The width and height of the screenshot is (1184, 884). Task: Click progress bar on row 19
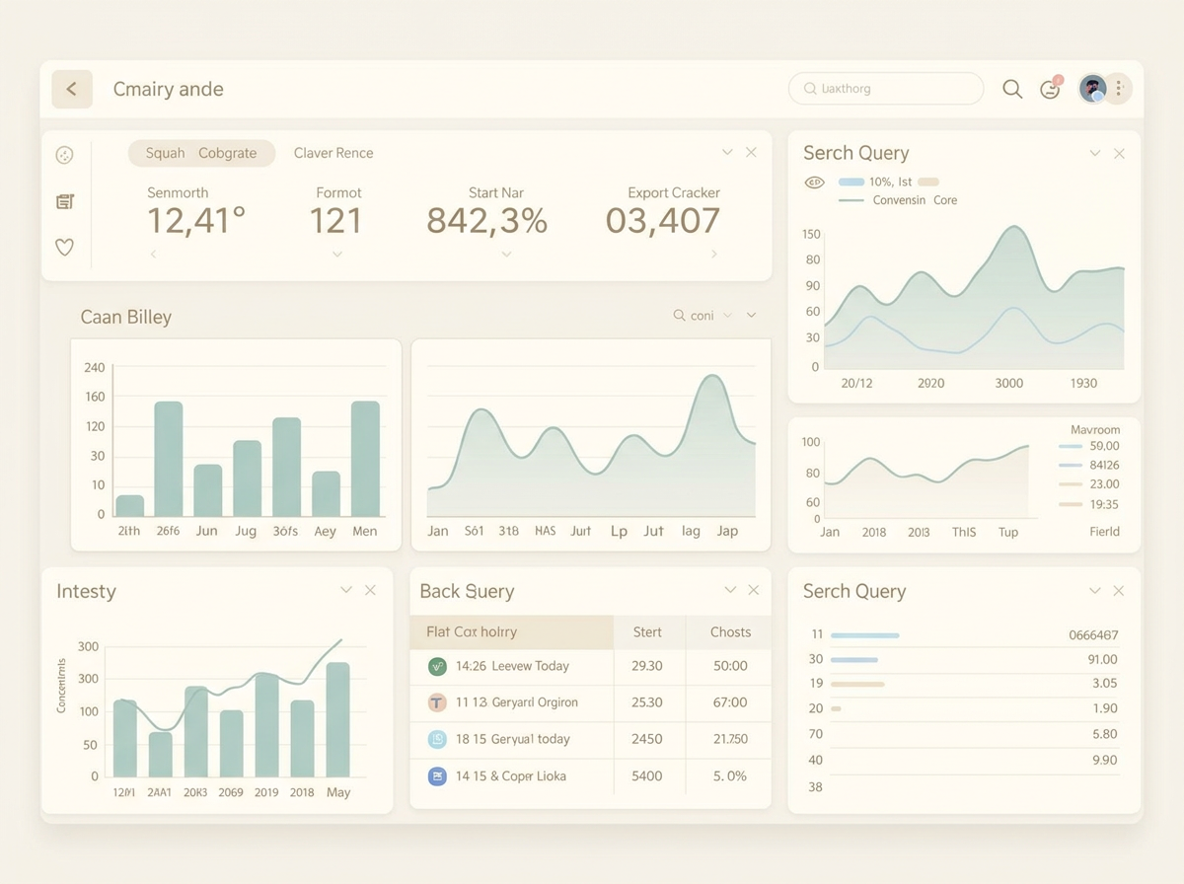tap(857, 684)
